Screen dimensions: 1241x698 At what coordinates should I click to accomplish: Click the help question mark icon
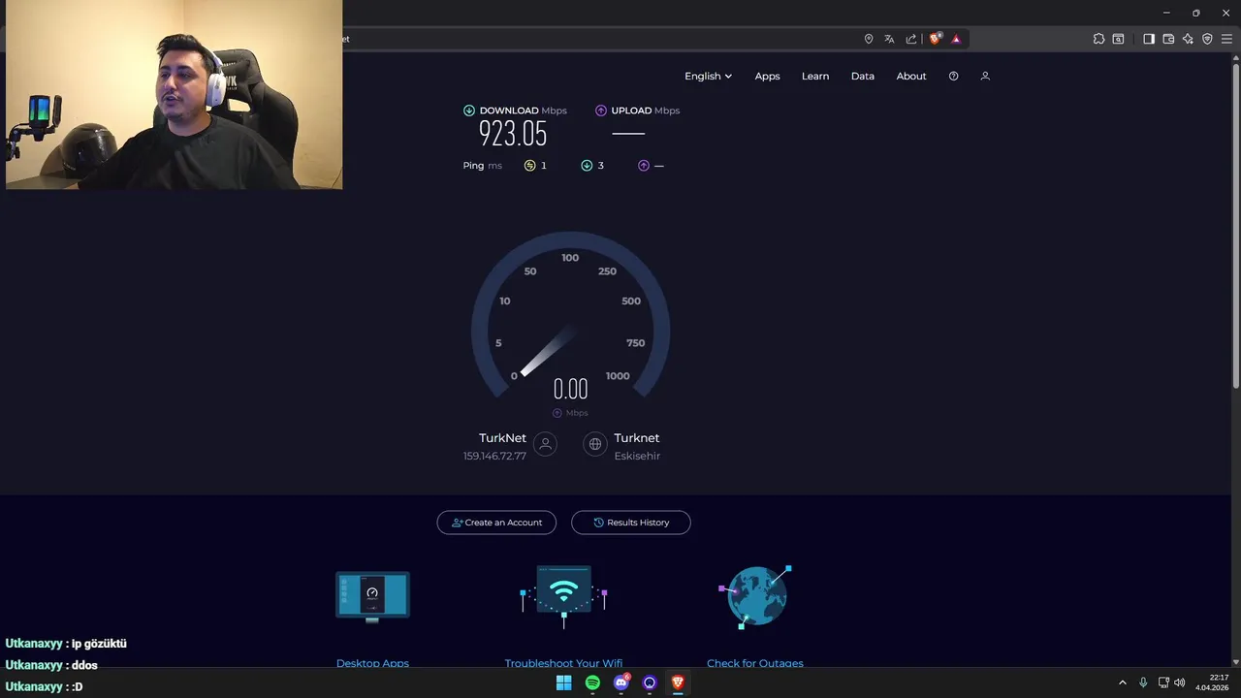tap(953, 76)
